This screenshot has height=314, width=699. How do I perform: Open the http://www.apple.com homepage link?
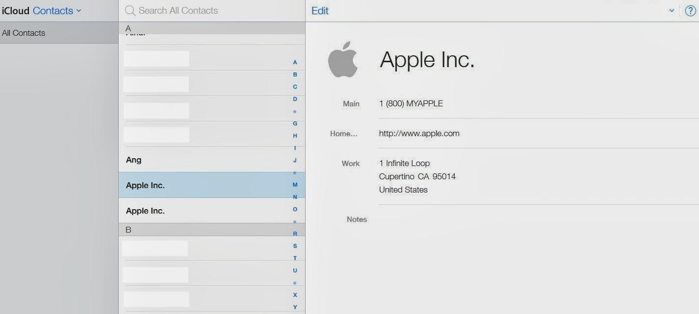[419, 133]
